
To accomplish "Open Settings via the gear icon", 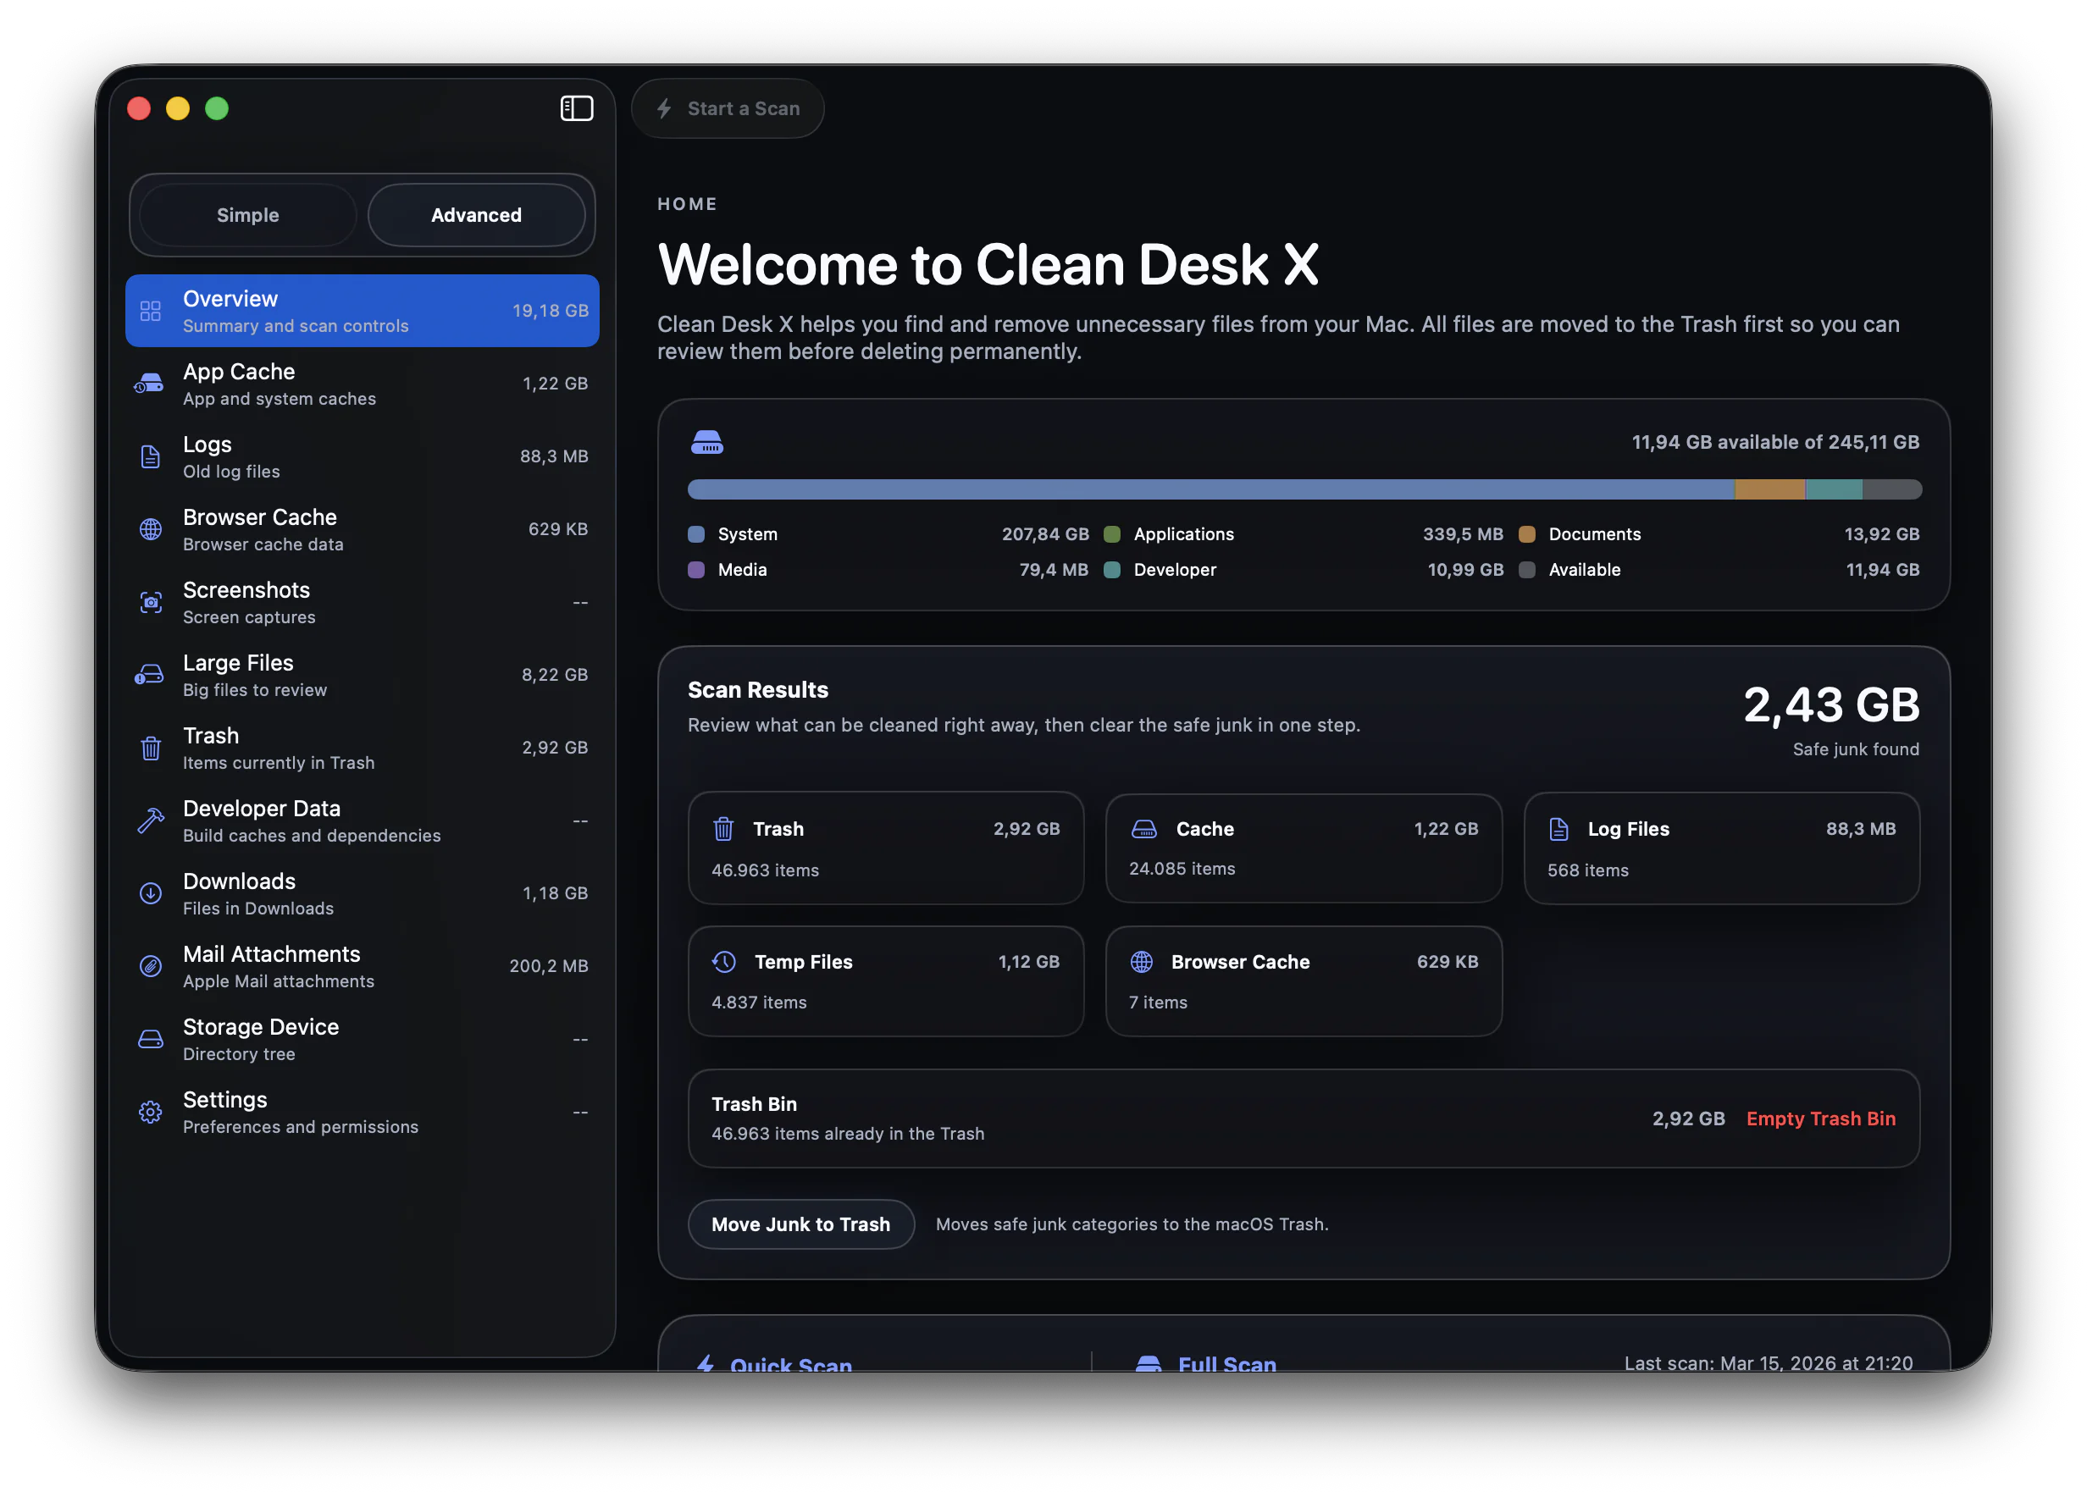I will click(151, 1113).
